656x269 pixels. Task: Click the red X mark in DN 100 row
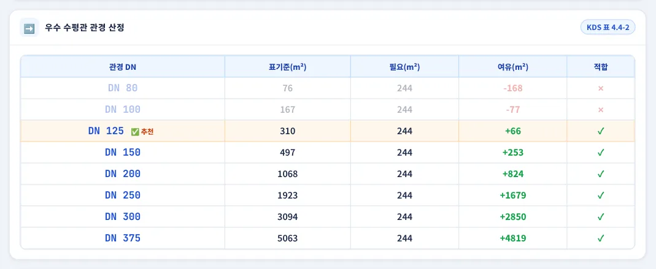pyautogui.click(x=601, y=110)
